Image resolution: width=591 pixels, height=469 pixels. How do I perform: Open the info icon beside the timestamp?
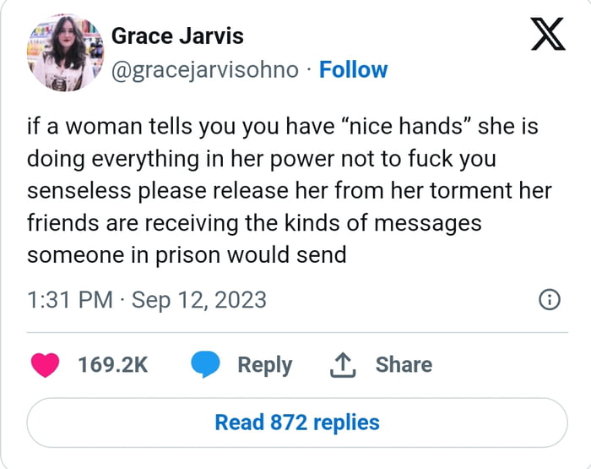(x=549, y=299)
